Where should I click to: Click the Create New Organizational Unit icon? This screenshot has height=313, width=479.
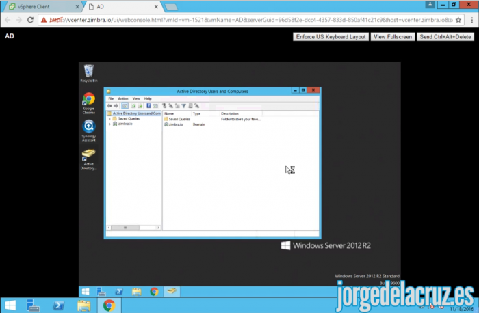click(177, 106)
